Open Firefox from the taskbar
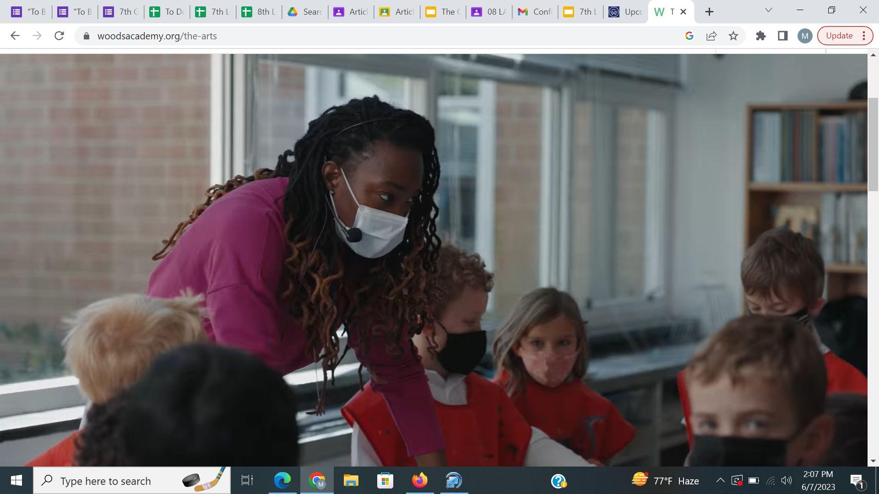This screenshot has height=494, width=879. click(419, 480)
